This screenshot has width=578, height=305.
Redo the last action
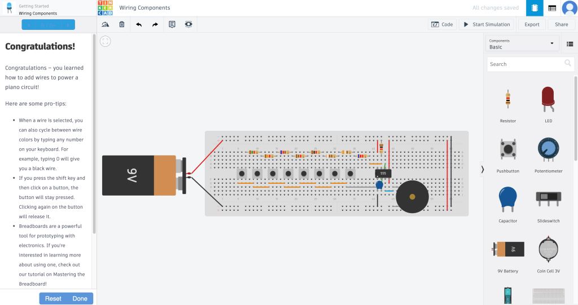155,24
